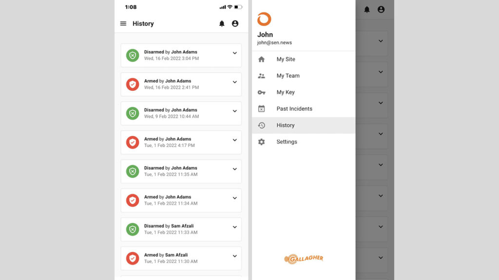Click the home icon next to My Site

tap(262, 59)
